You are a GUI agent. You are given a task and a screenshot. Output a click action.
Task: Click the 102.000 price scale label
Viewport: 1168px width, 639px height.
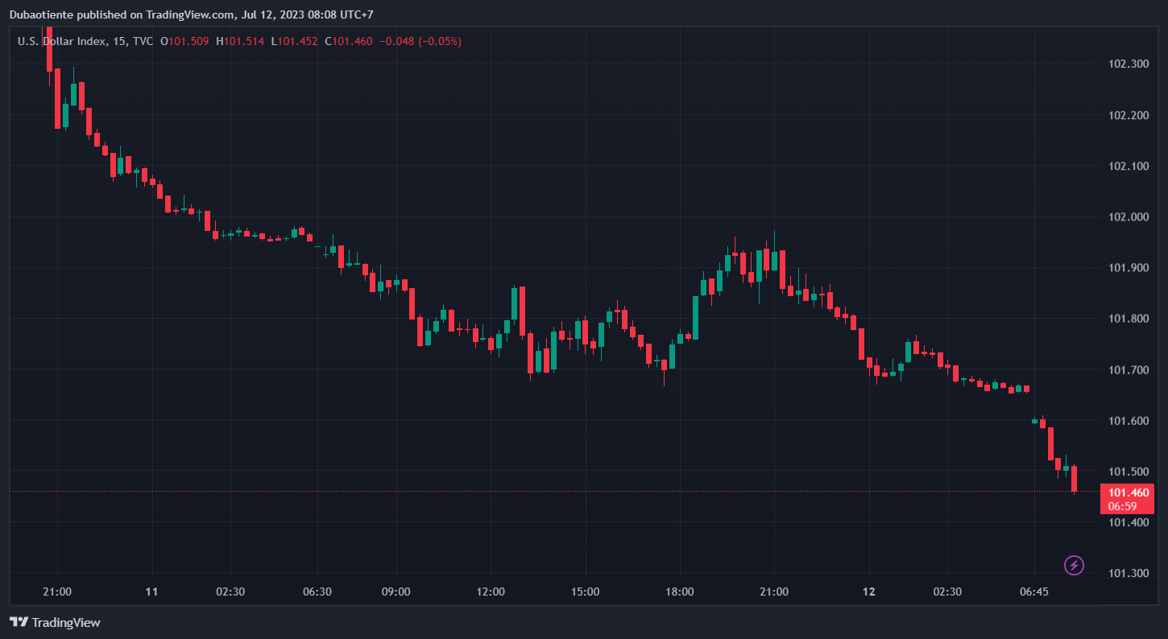1129,217
